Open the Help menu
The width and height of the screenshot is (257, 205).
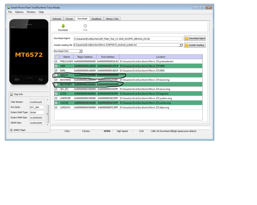pyautogui.click(x=41, y=12)
